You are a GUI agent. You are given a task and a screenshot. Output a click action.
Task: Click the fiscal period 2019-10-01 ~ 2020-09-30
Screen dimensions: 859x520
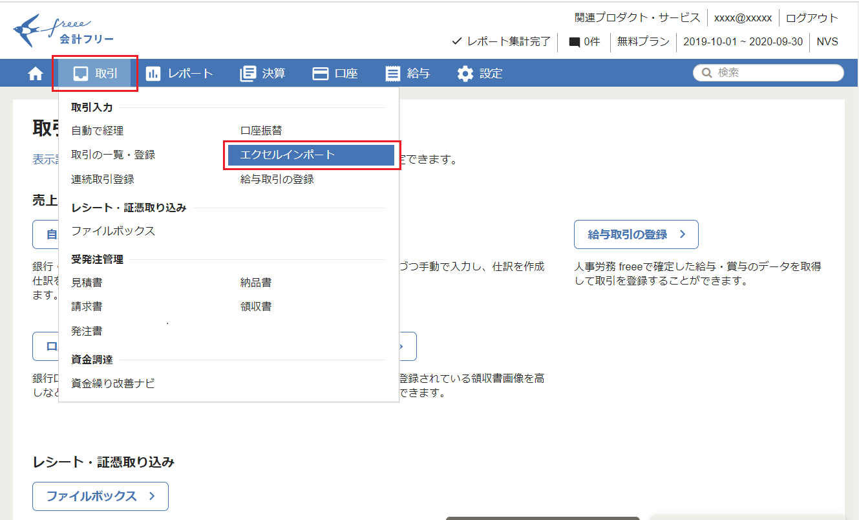click(x=743, y=41)
